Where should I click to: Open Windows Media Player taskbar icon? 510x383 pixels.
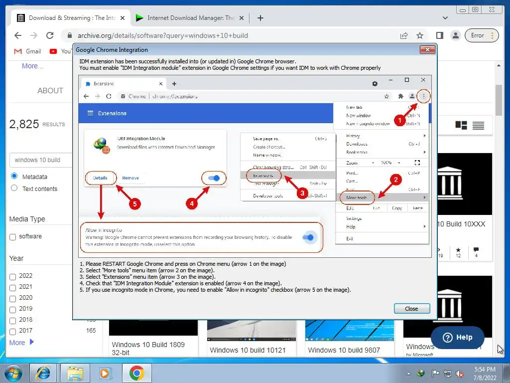[105, 373]
